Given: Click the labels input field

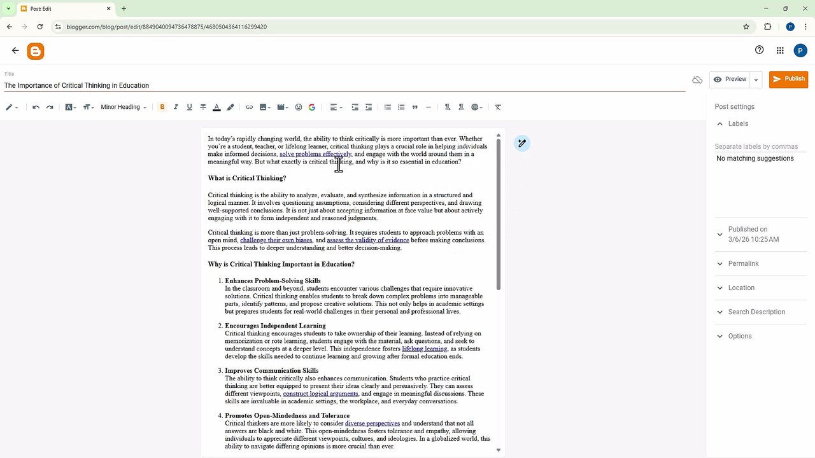Looking at the screenshot, I should pos(761,147).
